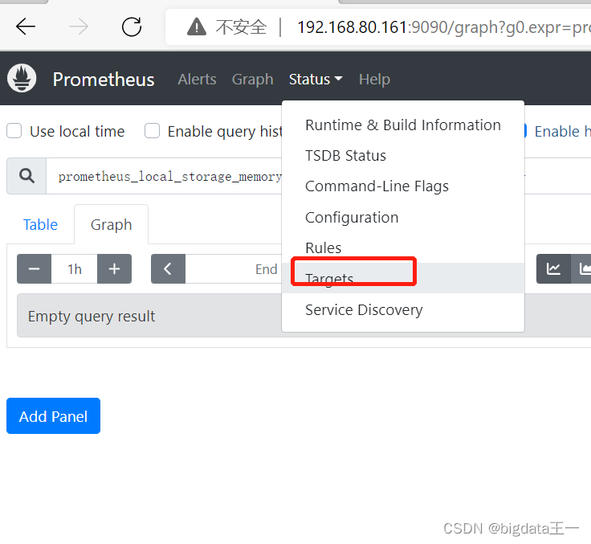The image size is (591, 544).
Task: Select Runtime & Build Information
Action: [403, 125]
